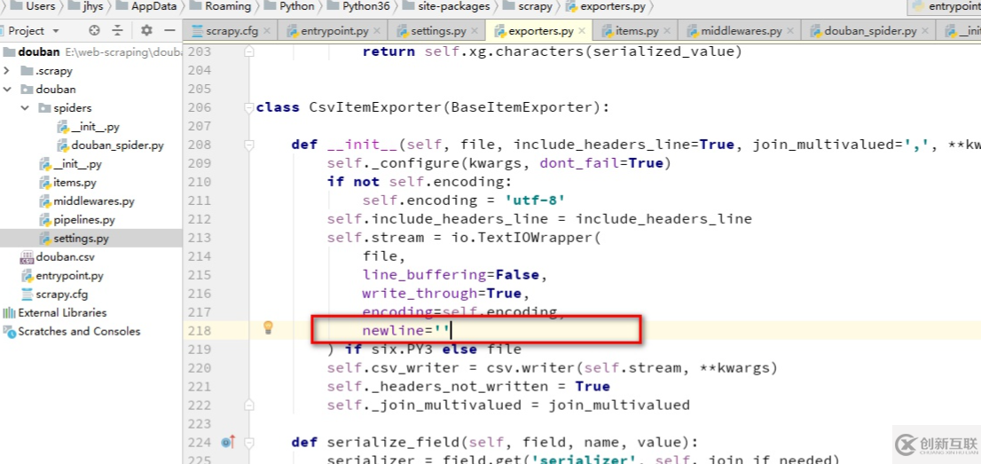This screenshot has height=464, width=981.
Task: Click the site-packages breadcrumb
Action: tap(447, 6)
